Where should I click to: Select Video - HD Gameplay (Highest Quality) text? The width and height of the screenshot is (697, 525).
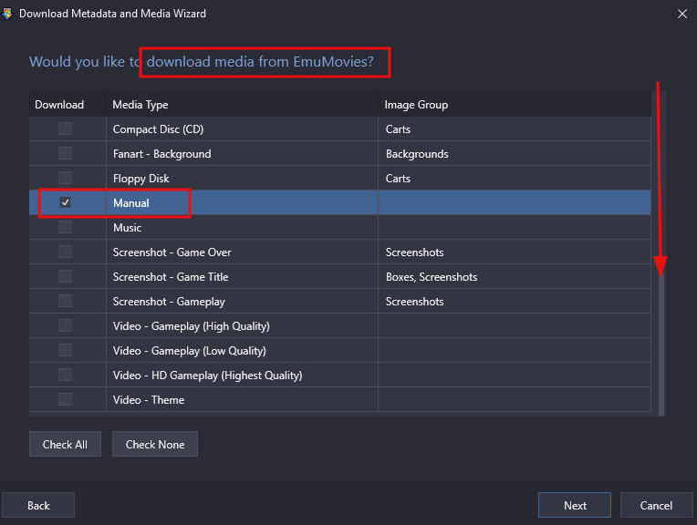[x=208, y=376]
